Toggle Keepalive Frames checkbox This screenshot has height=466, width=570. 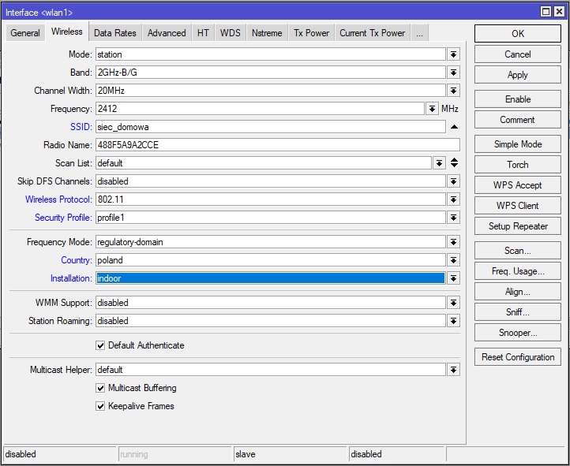tap(100, 406)
